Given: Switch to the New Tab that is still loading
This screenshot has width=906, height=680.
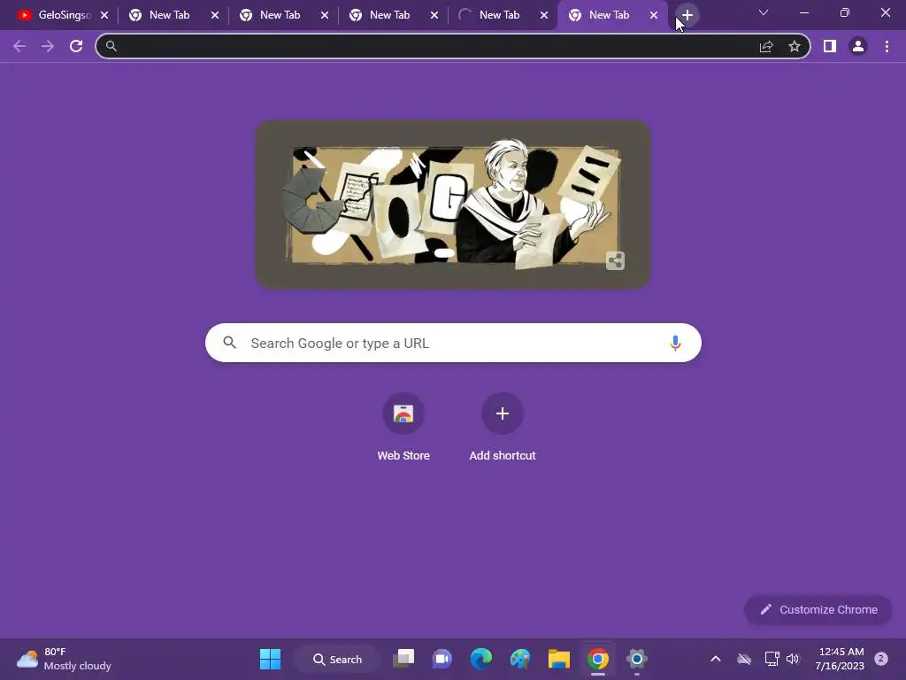Looking at the screenshot, I should point(499,15).
